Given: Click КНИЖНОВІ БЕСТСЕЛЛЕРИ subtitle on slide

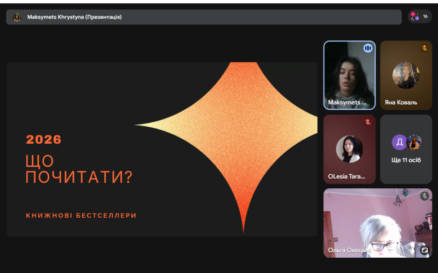Looking at the screenshot, I should click(81, 216).
